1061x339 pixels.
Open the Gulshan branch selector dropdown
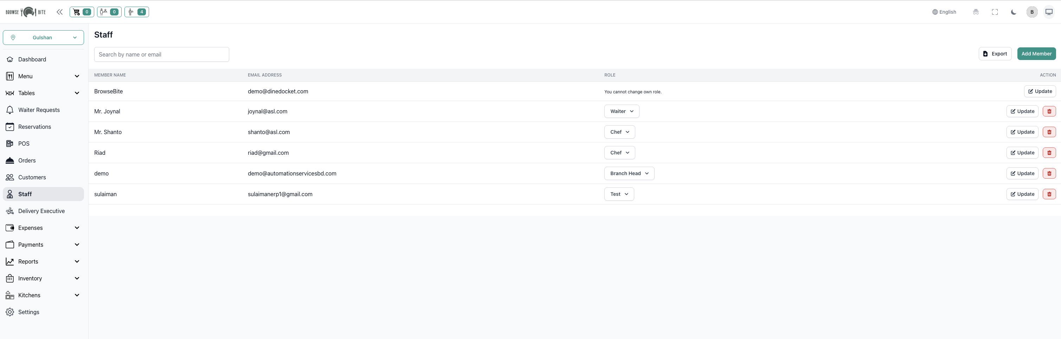43,38
